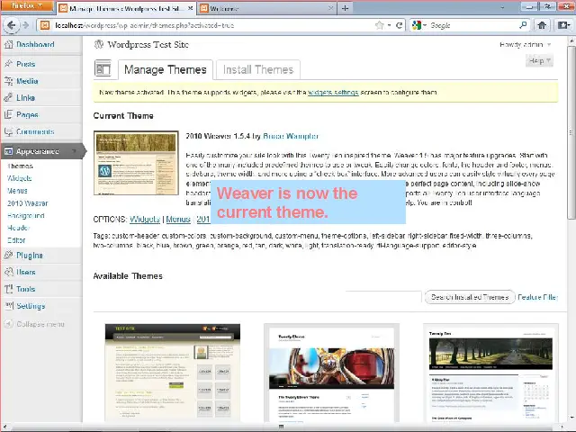The image size is (576, 432).
Task: Click Collapse menu text
Action: (40, 324)
